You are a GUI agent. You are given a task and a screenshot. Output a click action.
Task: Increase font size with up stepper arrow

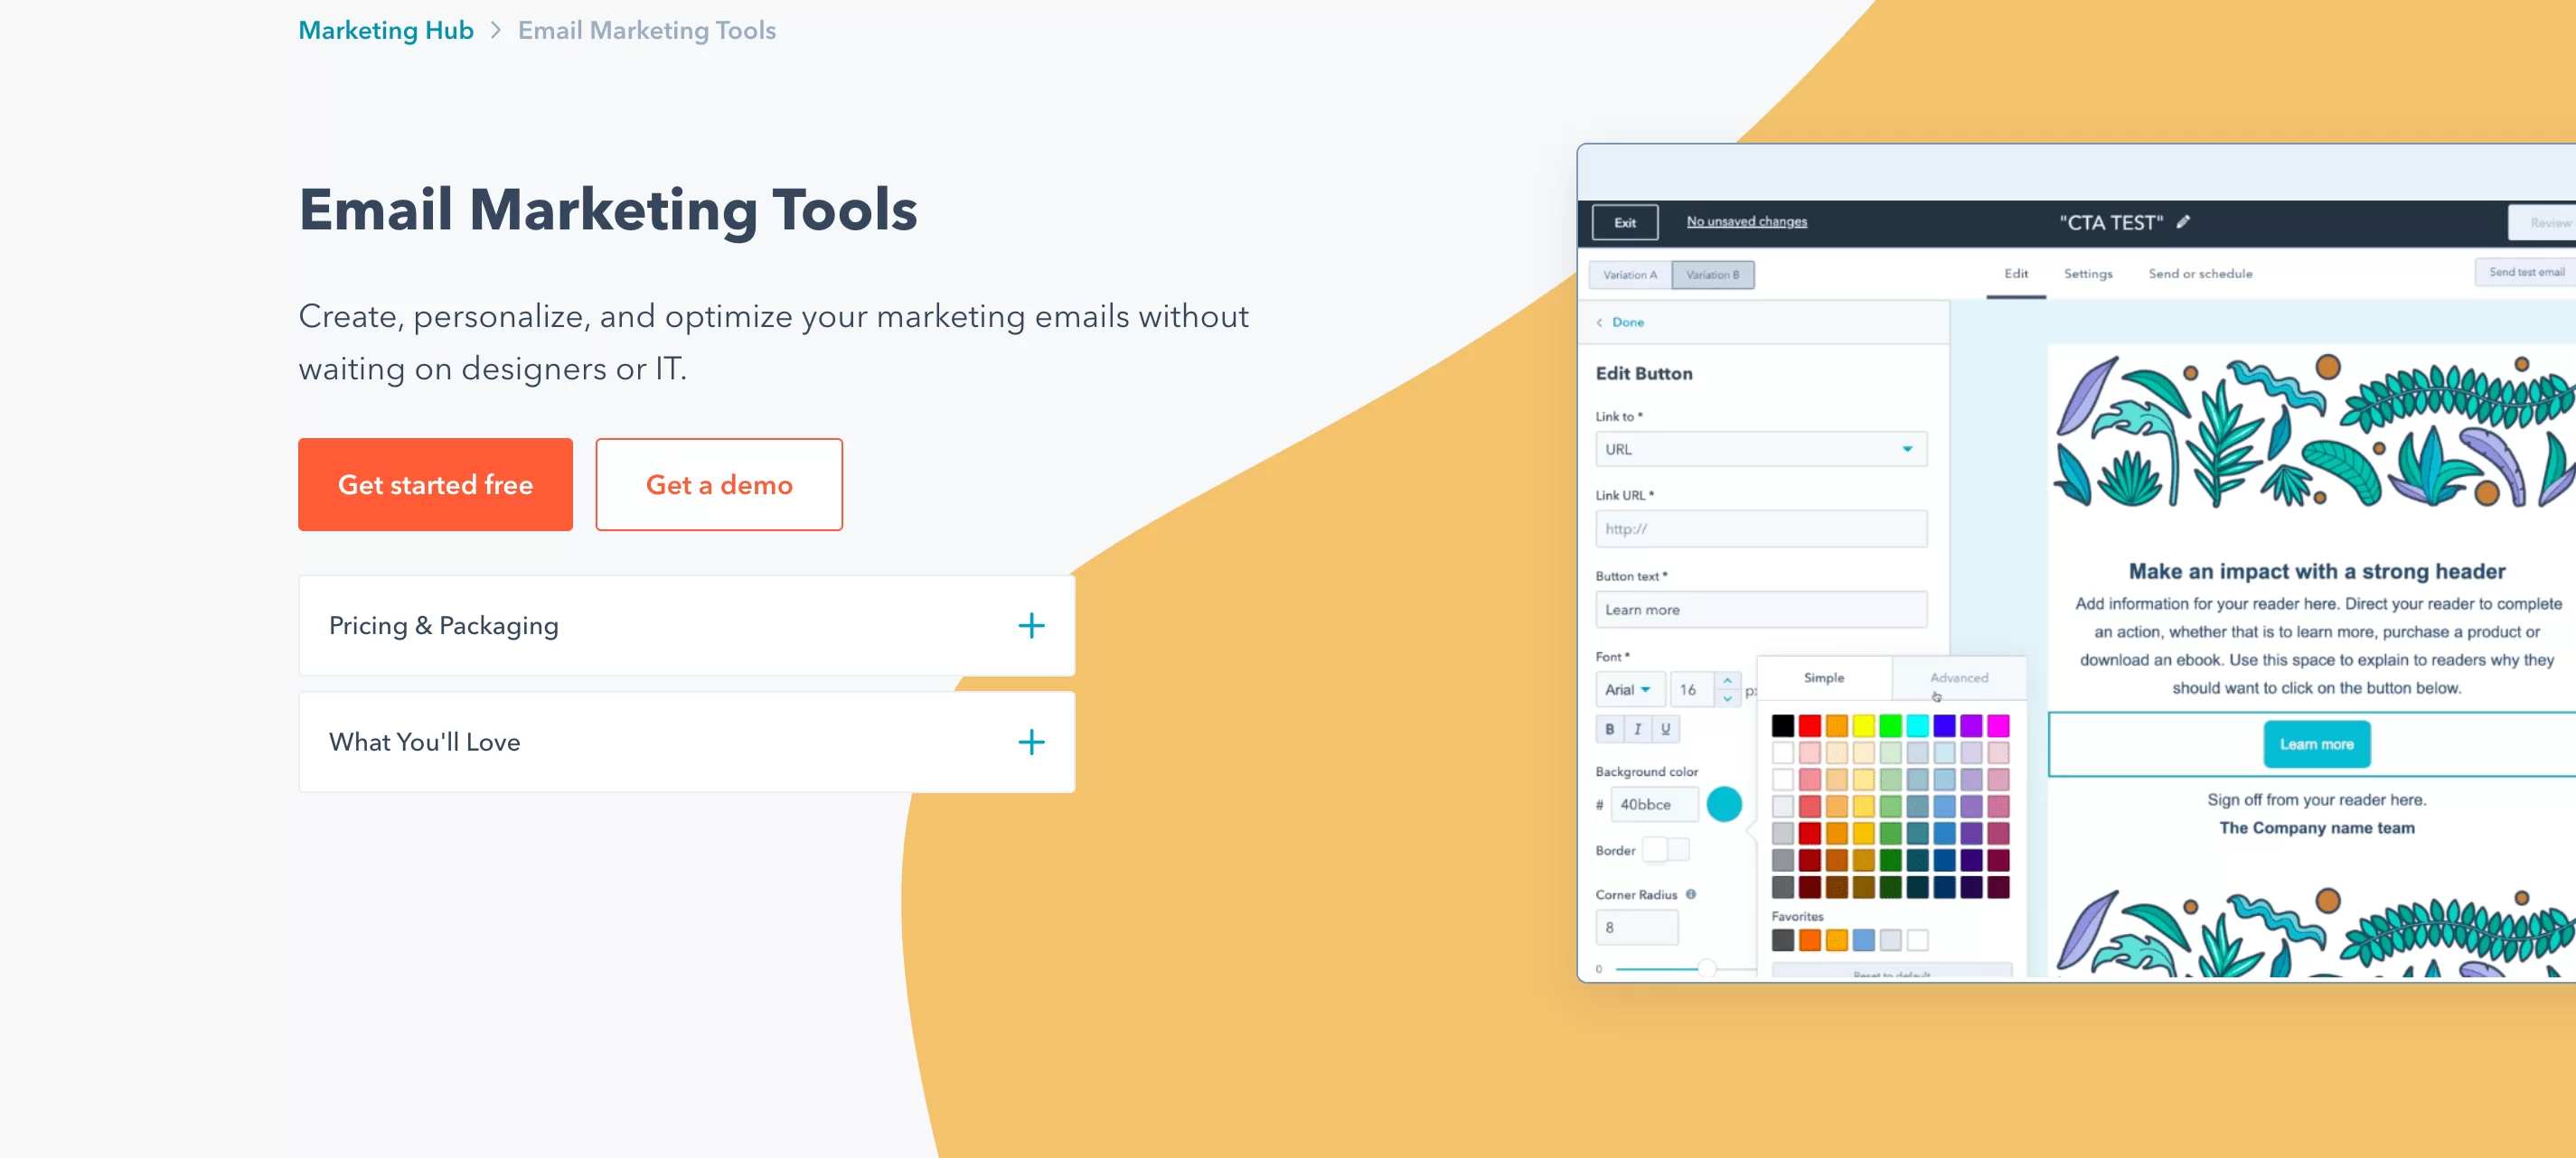[1727, 681]
